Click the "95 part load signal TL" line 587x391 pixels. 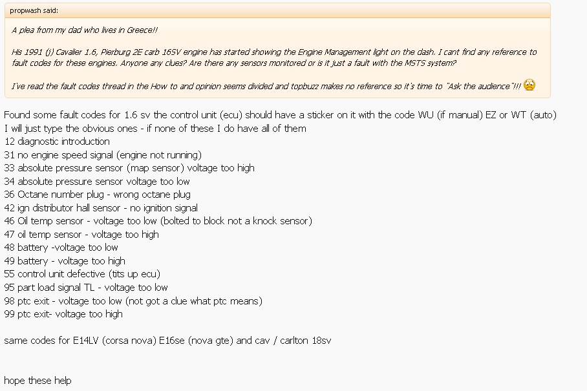pos(86,288)
